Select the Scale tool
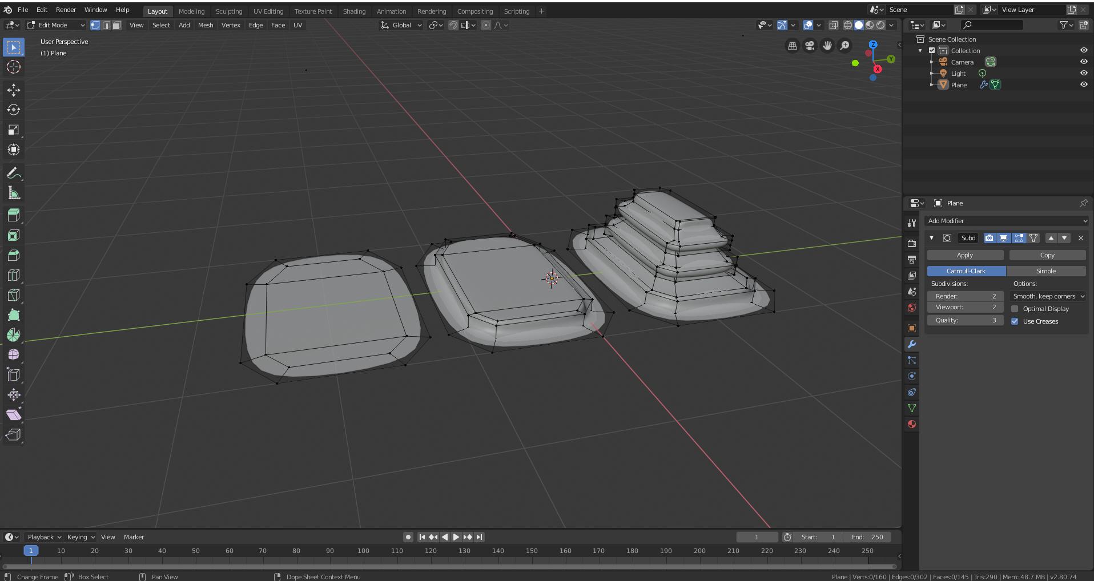This screenshot has height=581, width=1094. point(14,130)
